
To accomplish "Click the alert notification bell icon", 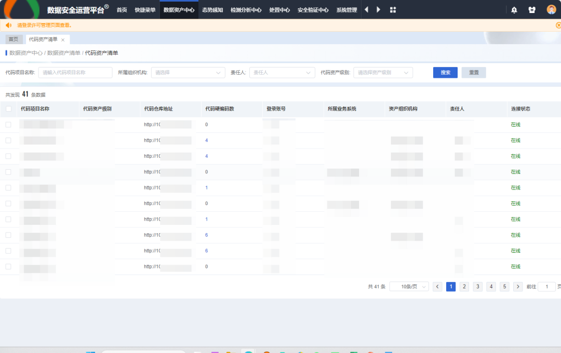I will point(514,10).
